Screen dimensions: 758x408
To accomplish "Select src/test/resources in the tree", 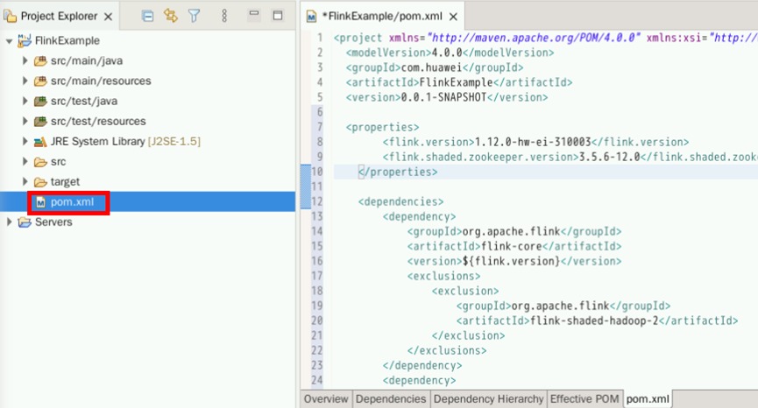I will 97,122.
